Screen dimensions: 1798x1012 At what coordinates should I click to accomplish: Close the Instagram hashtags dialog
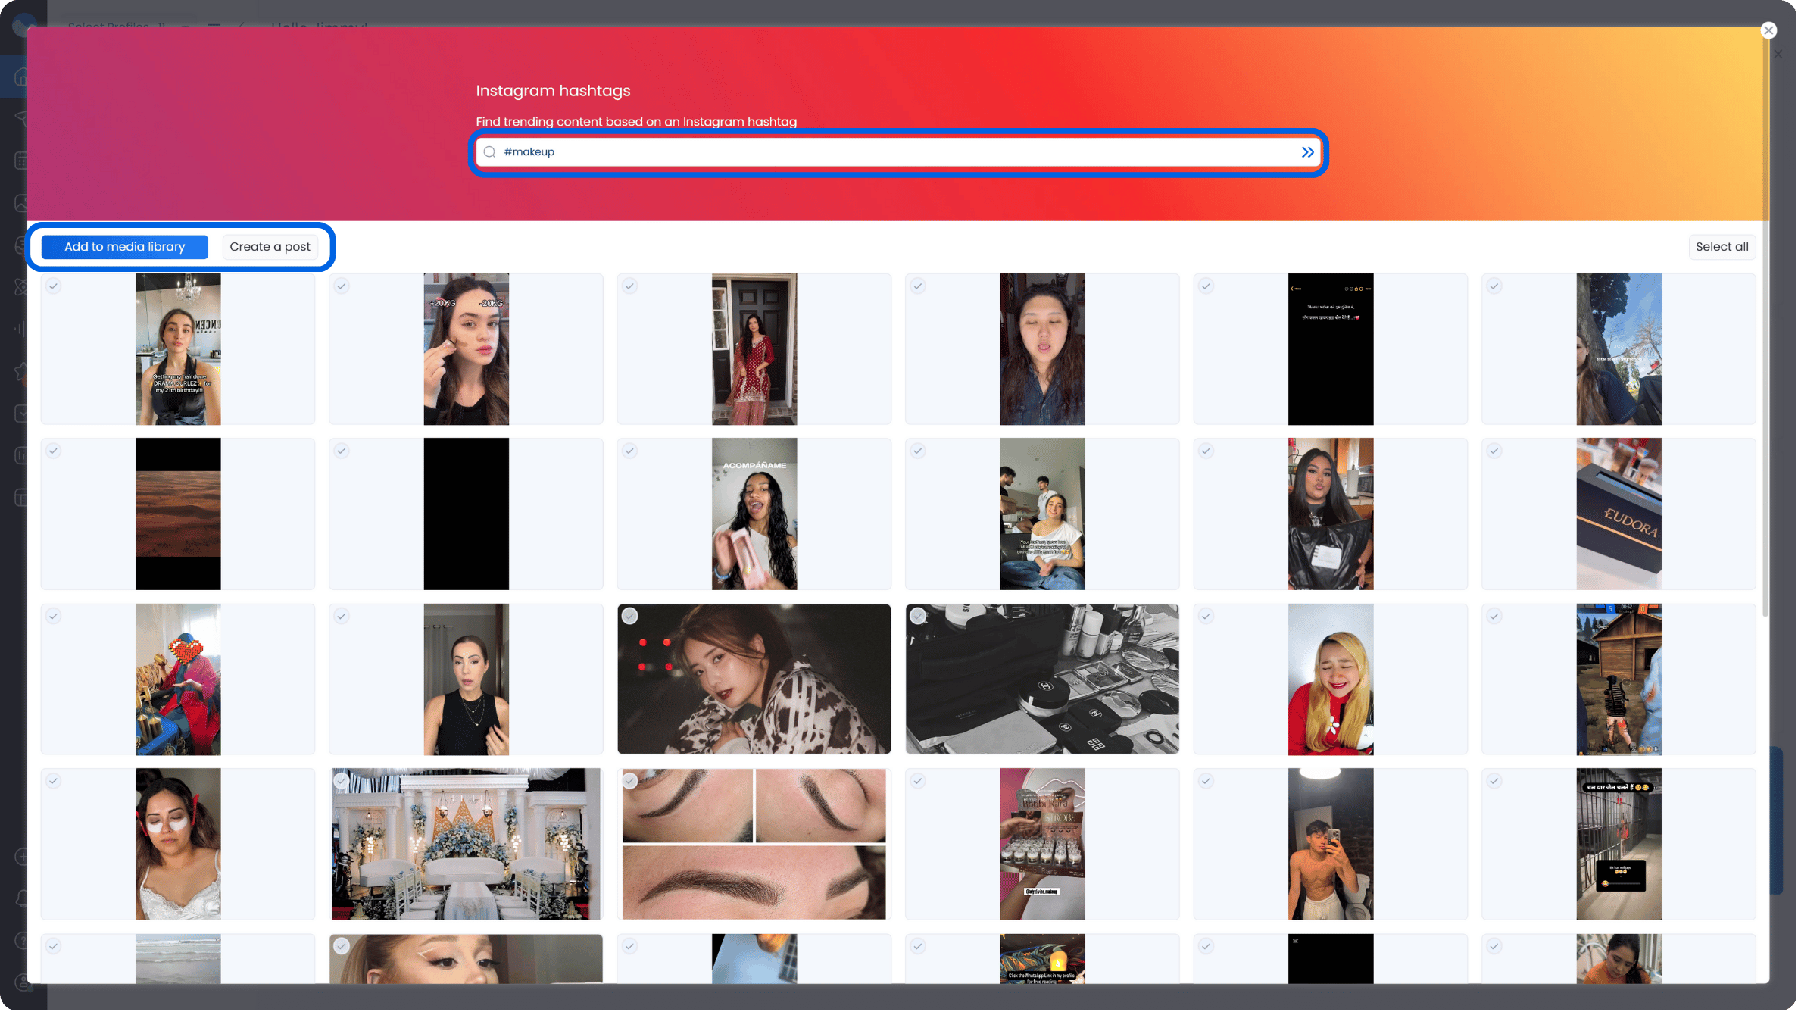coord(1768,30)
